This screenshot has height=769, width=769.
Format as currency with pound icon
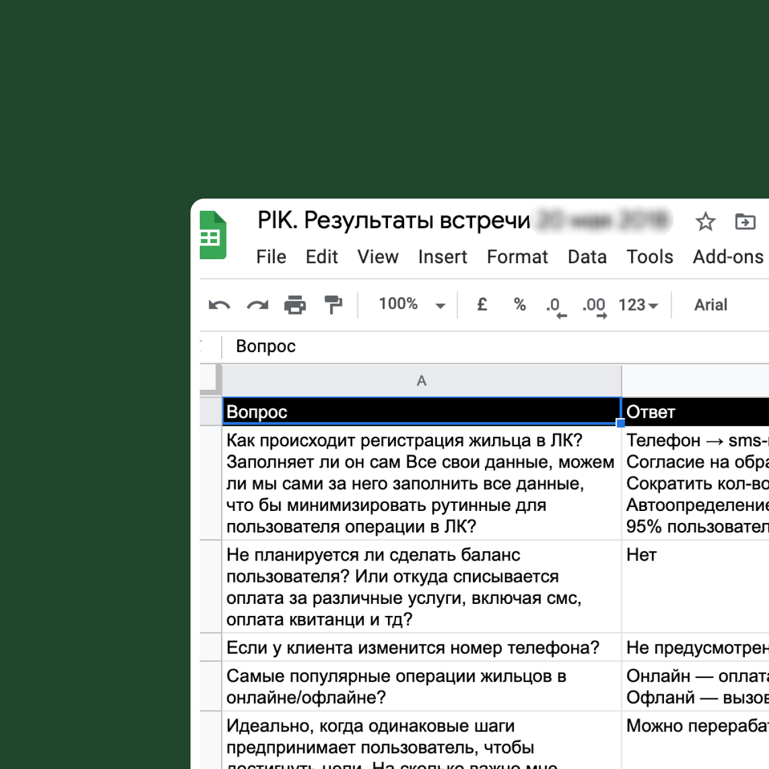pyautogui.click(x=482, y=305)
